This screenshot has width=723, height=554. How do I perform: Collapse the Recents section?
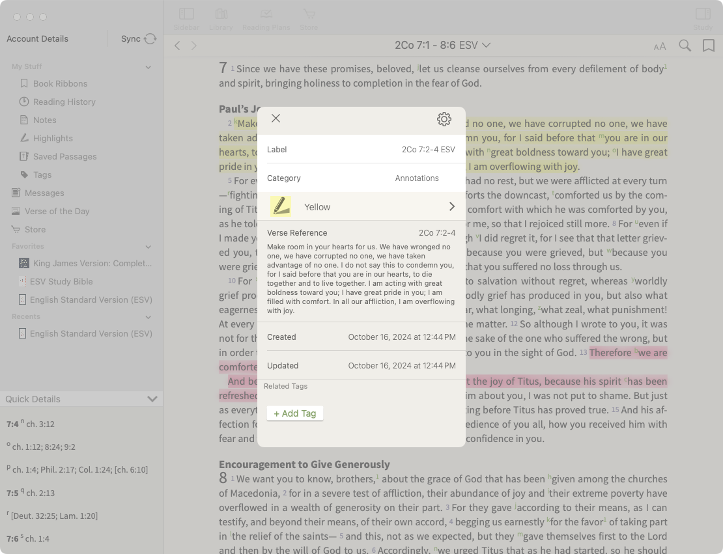148,317
